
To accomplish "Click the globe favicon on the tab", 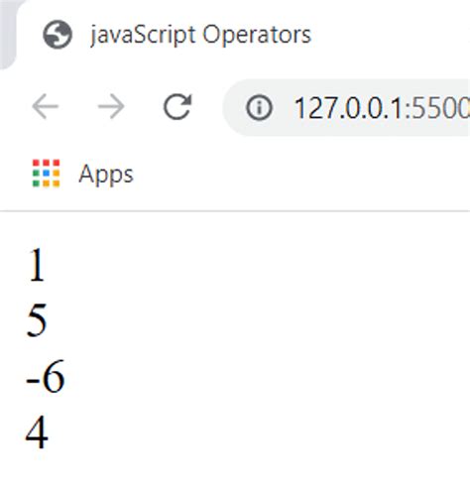I will (58, 35).
